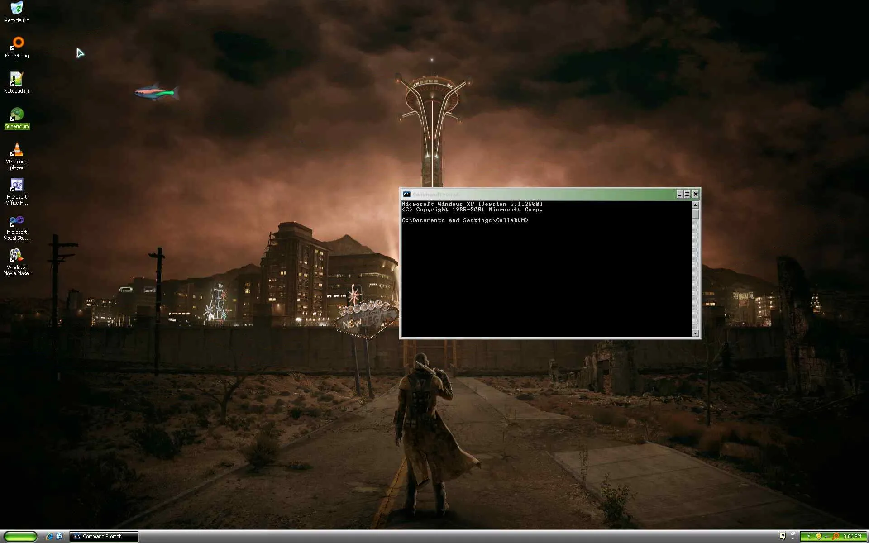The height and width of the screenshot is (543, 869).
Task: Click the Show Desktop quick launch icon
Action: (x=59, y=537)
